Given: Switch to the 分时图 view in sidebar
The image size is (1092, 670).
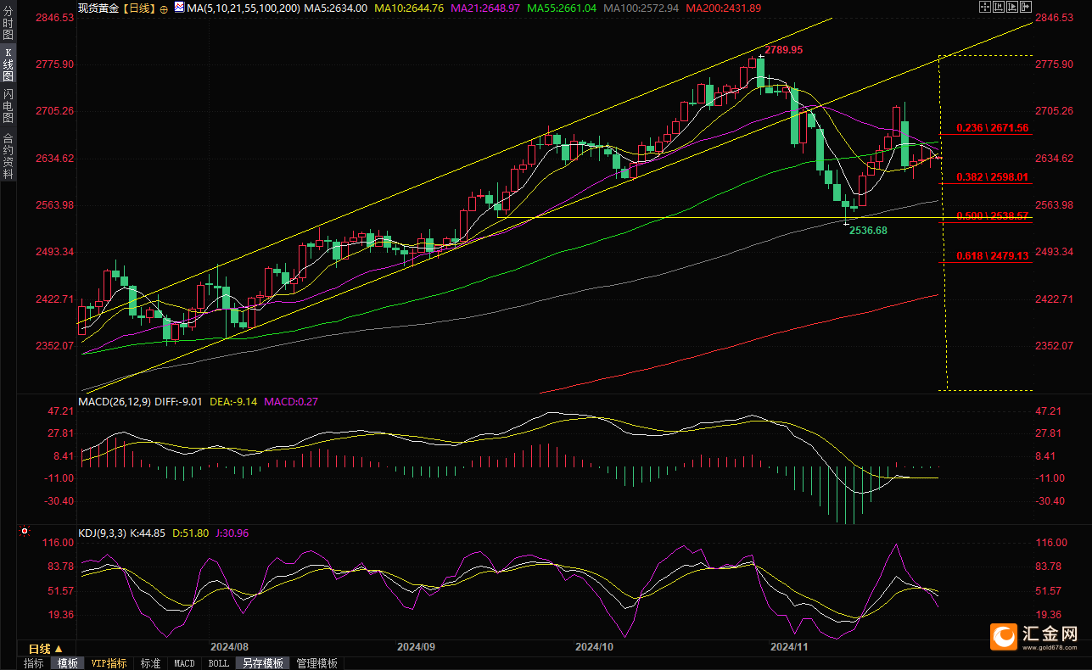Looking at the screenshot, I should click(8, 24).
